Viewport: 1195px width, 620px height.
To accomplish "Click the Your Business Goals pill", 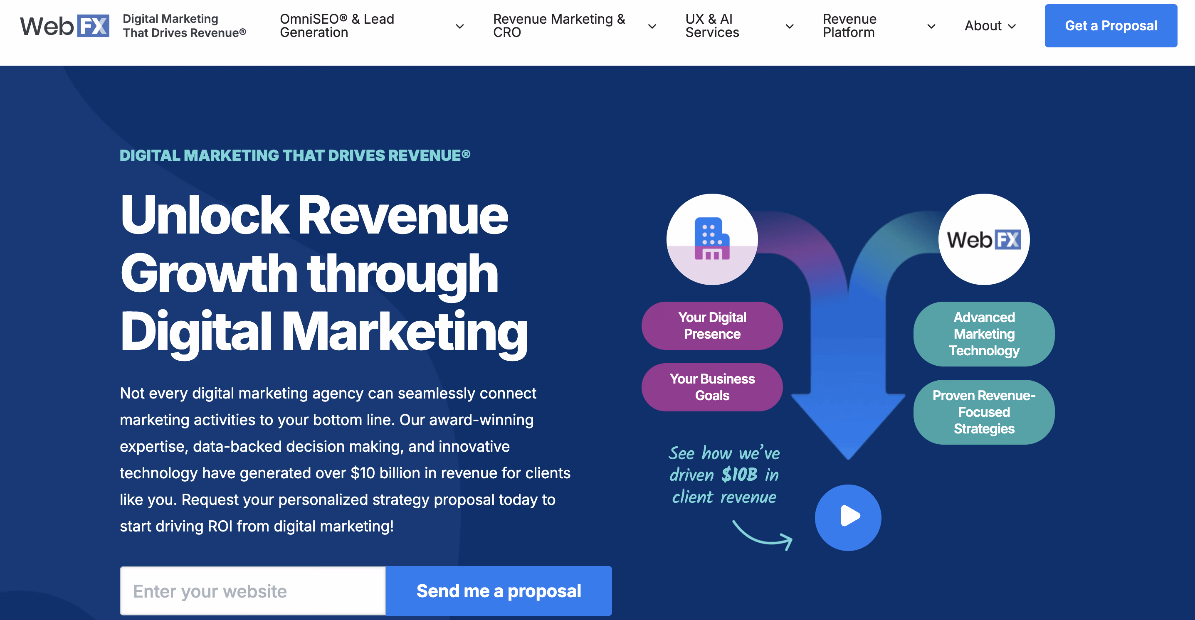I will [711, 387].
